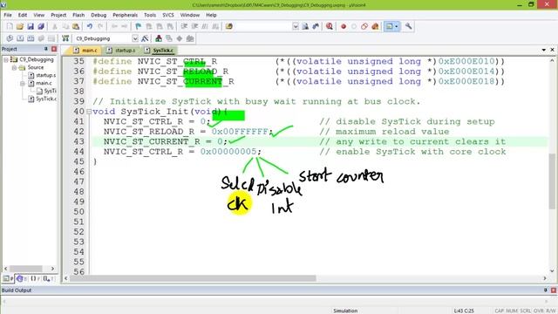Click the Open file toolbar icon
Viewport: 558px width, 314px height.
click(20, 26)
